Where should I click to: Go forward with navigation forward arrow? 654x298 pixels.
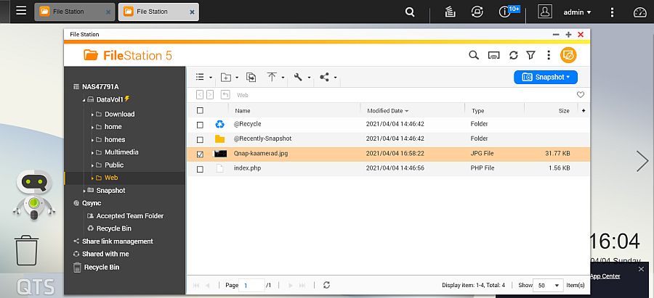[210, 95]
